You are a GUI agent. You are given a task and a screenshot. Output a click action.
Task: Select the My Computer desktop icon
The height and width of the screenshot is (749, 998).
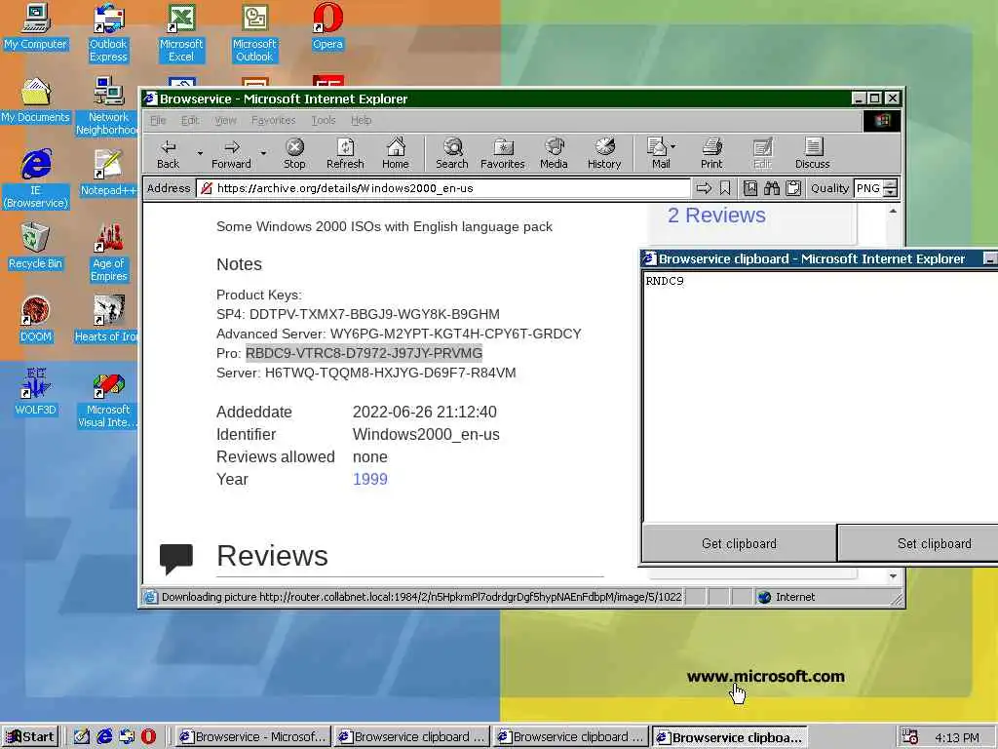click(x=35, y=26)
